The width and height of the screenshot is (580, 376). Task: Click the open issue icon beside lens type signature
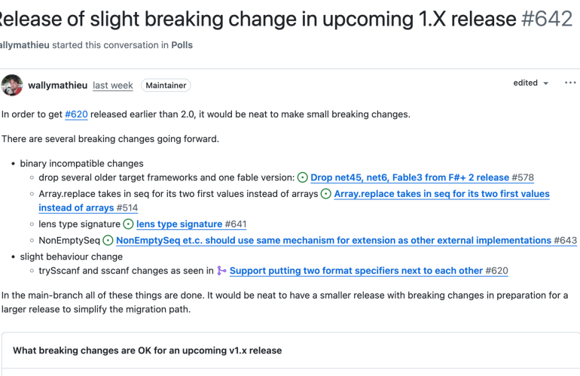(x=128, y=224)
